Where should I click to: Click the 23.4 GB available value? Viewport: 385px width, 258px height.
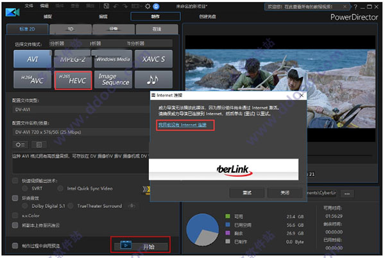click(x=295, y=216)
